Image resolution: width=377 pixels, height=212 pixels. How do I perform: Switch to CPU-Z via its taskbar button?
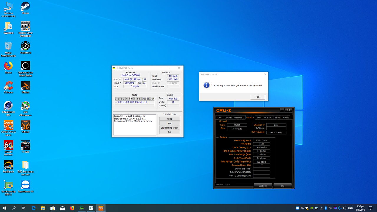[x=101, y=208]
